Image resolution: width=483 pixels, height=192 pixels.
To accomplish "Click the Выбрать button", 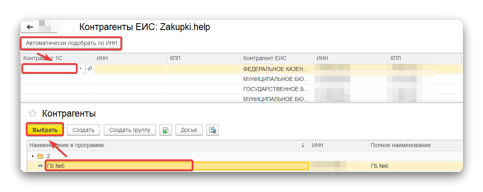I will pos(45,130).
